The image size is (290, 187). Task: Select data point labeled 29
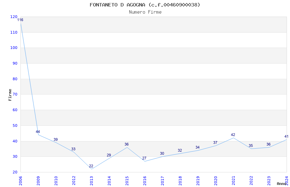click(109, 155)
